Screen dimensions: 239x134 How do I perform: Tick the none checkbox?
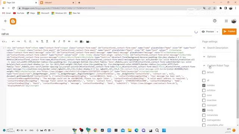[204, 95]
